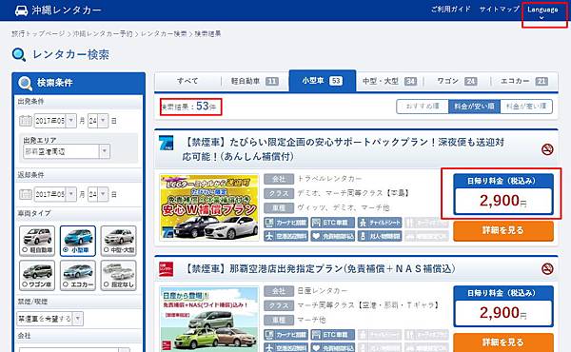
Task: Click Nissan Rent-a-Car logo on second plan
Action: pyautogui.click(x=166, y=269)
